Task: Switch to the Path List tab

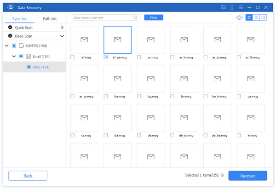Action: tap(50, 18)
